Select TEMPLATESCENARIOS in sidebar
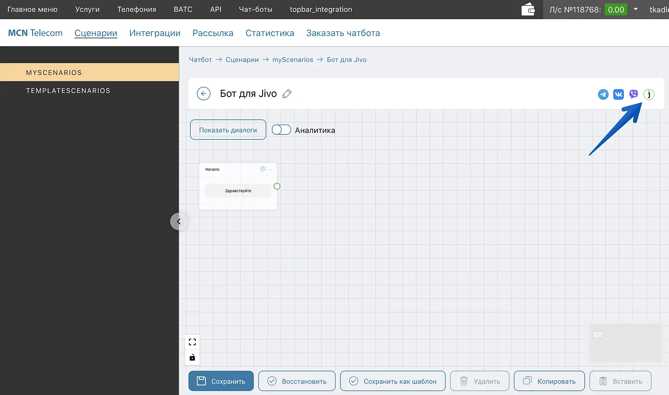 point(68,90)
